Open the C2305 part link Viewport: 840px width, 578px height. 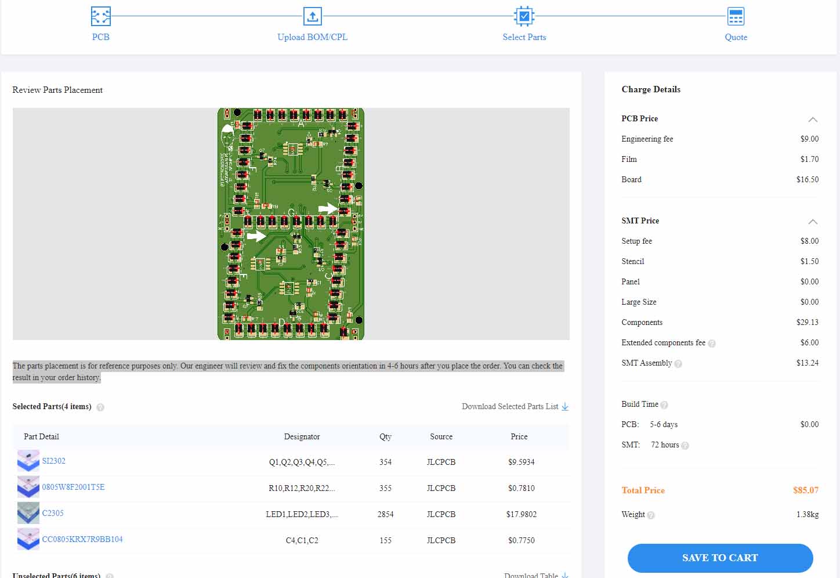tap(53, 513)
